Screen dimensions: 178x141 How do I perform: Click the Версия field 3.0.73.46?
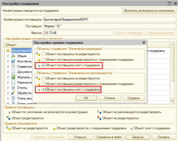pyautogui.click(x=78, y=33)
